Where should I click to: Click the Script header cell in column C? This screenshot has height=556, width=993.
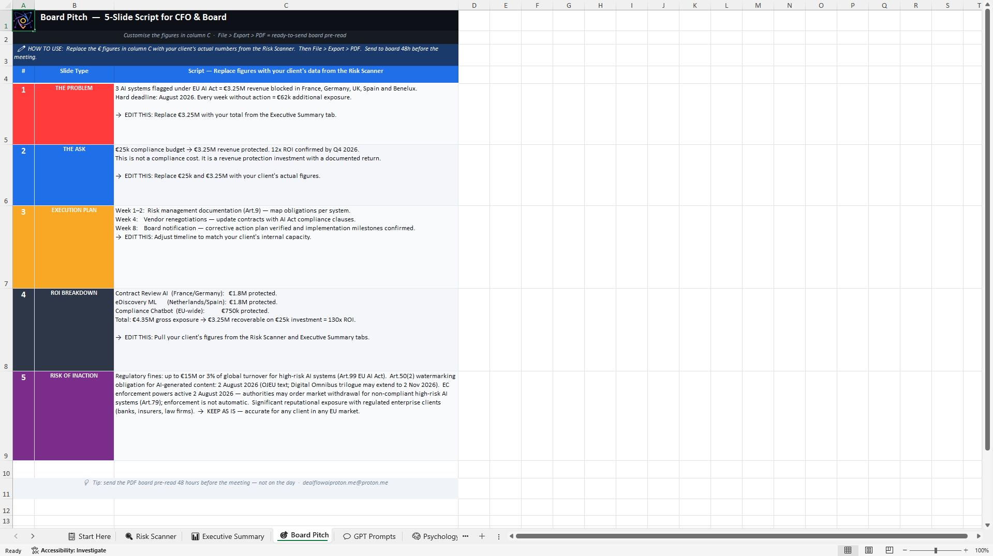(286, 74)
